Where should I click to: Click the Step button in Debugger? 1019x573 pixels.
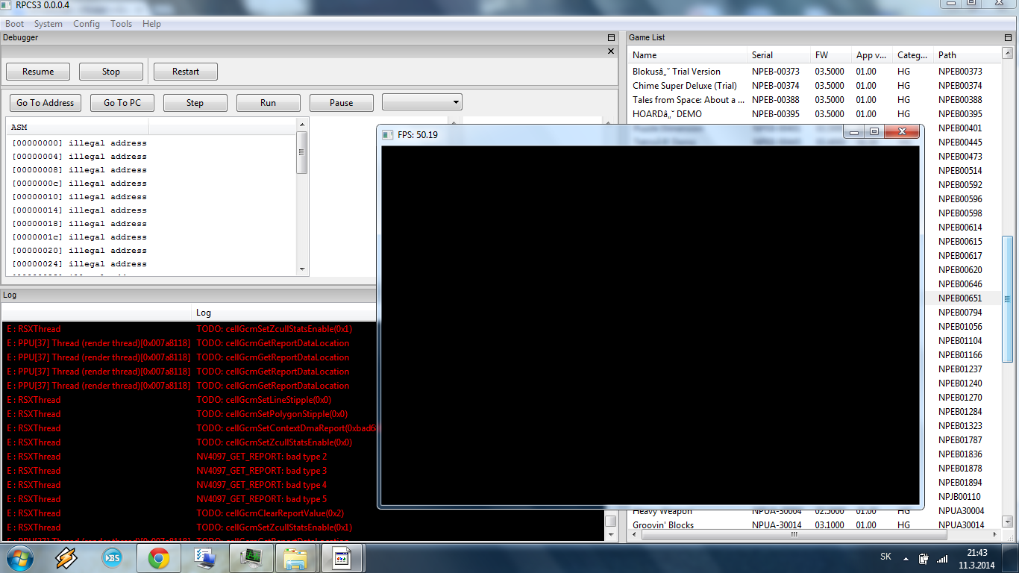point(195,103)
